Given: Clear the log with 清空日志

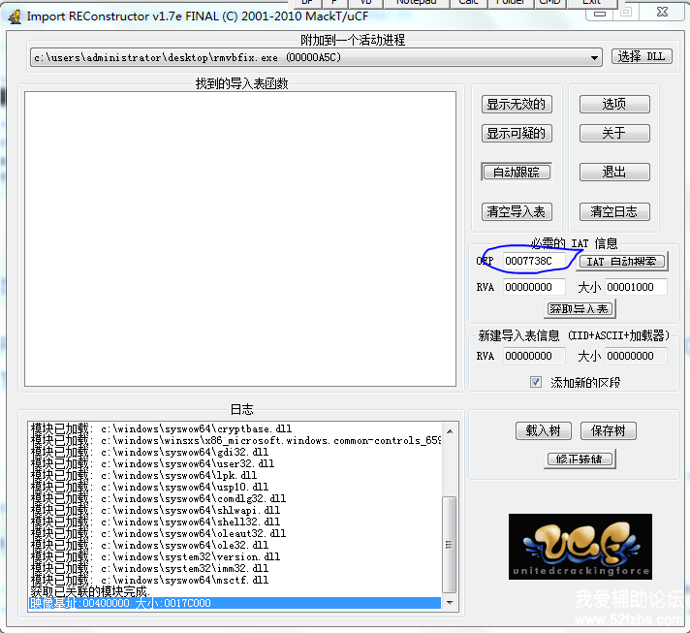Looking at the screenshot, I should (x=614, y=212).
